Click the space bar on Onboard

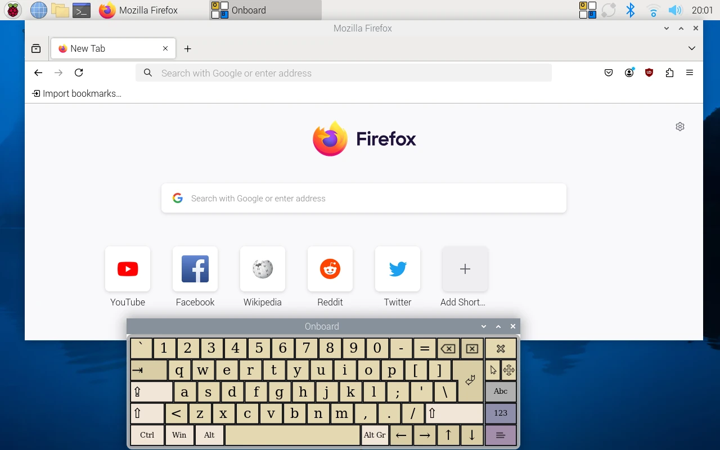pos(292,435)
